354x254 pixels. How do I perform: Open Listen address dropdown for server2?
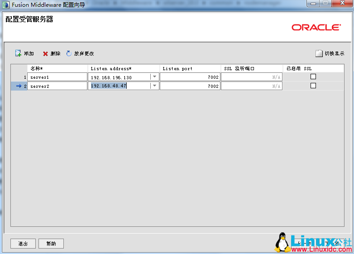(x=155, y=86)
